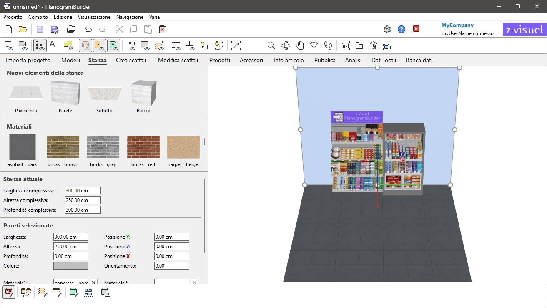Switch to the Crea scaffali tab
The height and width of the screenshot is (308, 547).
click(x=131, y=60)
